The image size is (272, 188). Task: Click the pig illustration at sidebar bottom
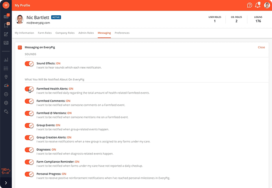[x=6, y=171]
